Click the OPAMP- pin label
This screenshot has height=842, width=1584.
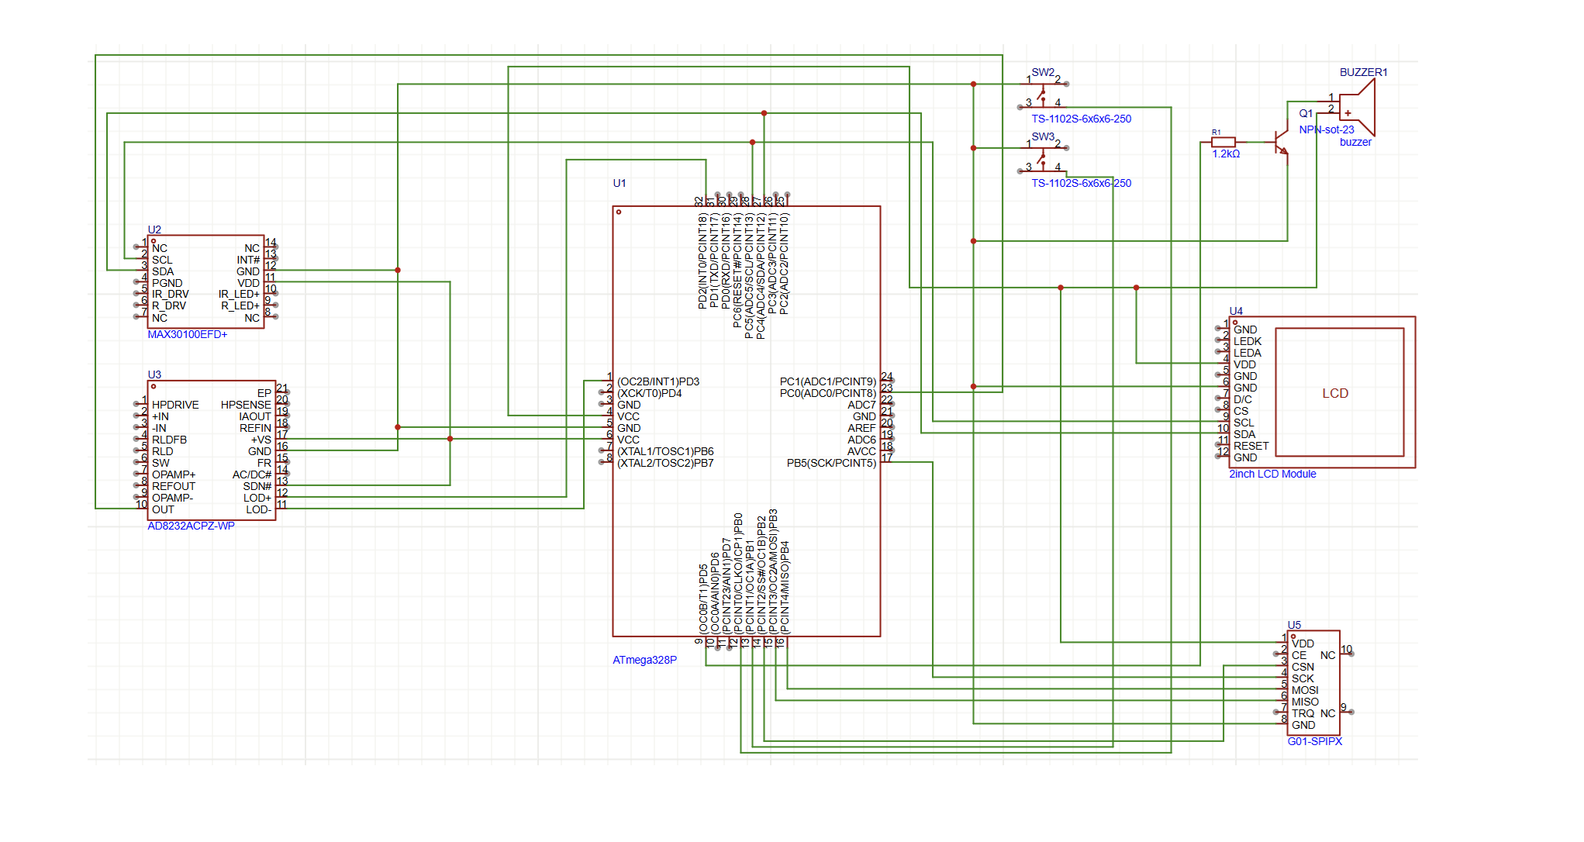tap(172, 498)
